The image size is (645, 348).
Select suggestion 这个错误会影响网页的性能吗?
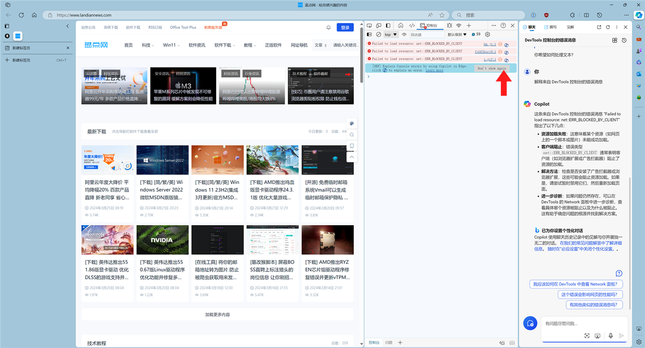[x=590, y=295]
